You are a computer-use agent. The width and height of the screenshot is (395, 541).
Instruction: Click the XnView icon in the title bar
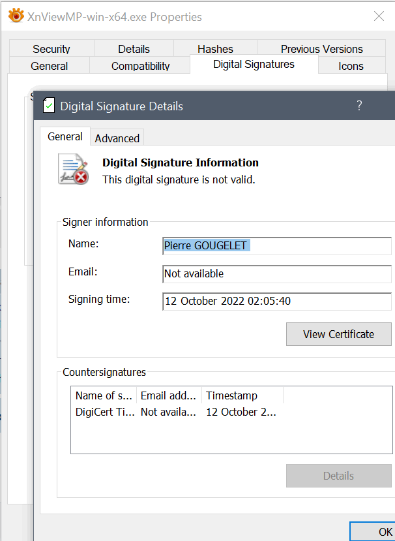click(x=16, y=16)
